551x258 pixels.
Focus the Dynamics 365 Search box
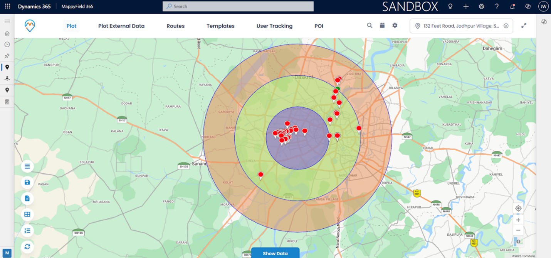point(238,7)
